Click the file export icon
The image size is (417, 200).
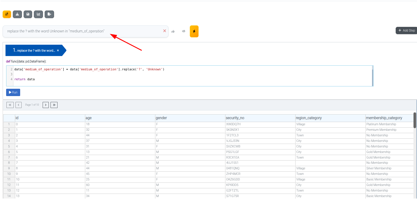[x=49, y=14]
